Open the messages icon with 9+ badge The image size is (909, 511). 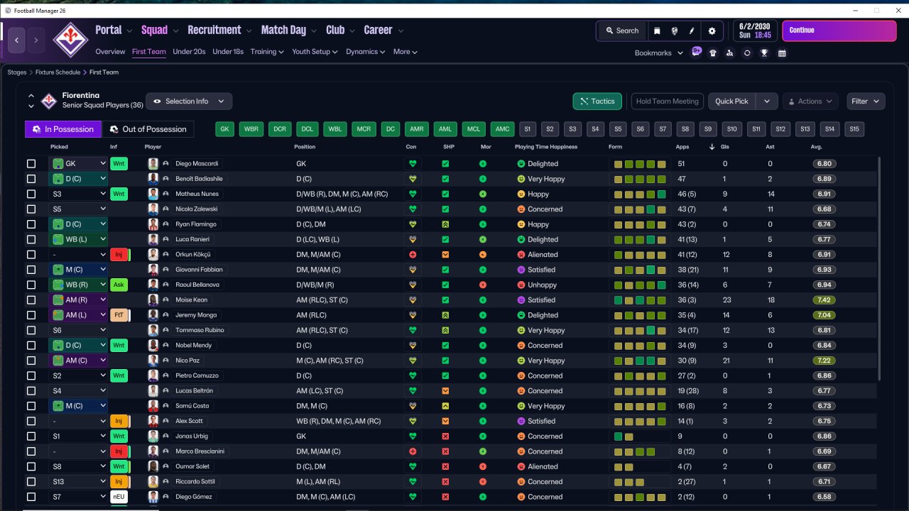[x=696, y=53]
